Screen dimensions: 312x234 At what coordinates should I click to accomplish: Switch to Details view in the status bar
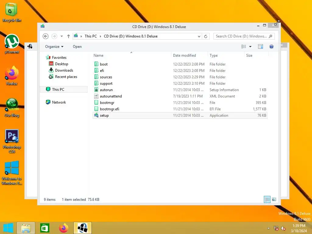267,199
